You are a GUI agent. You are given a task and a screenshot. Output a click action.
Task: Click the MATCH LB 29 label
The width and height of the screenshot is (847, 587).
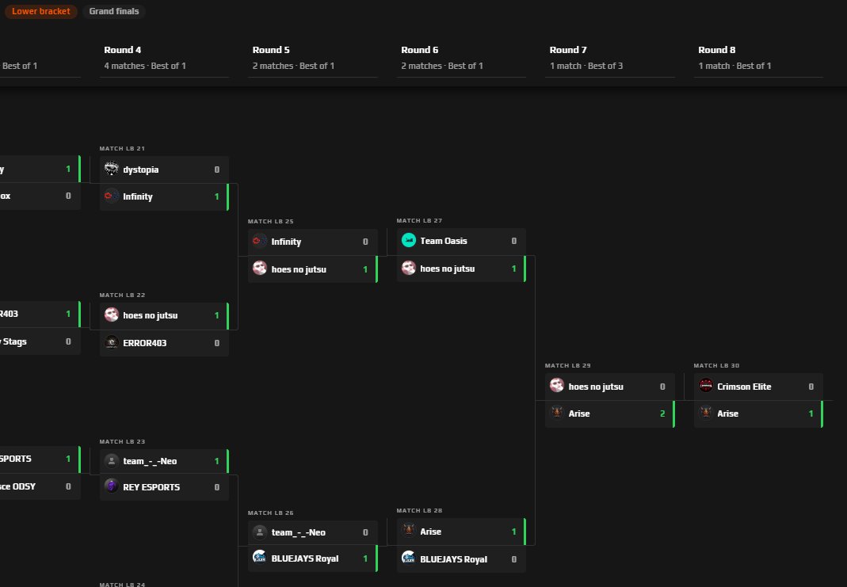coord(568,366)
